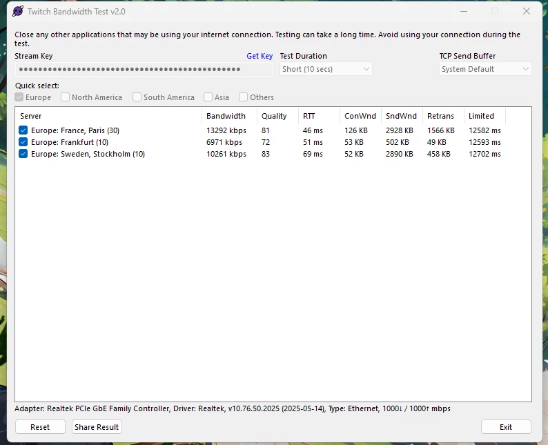Image resolution: width=548 pixels, height=445 pixels.
Task: Click the quality value 83
Action: point(266,154)
